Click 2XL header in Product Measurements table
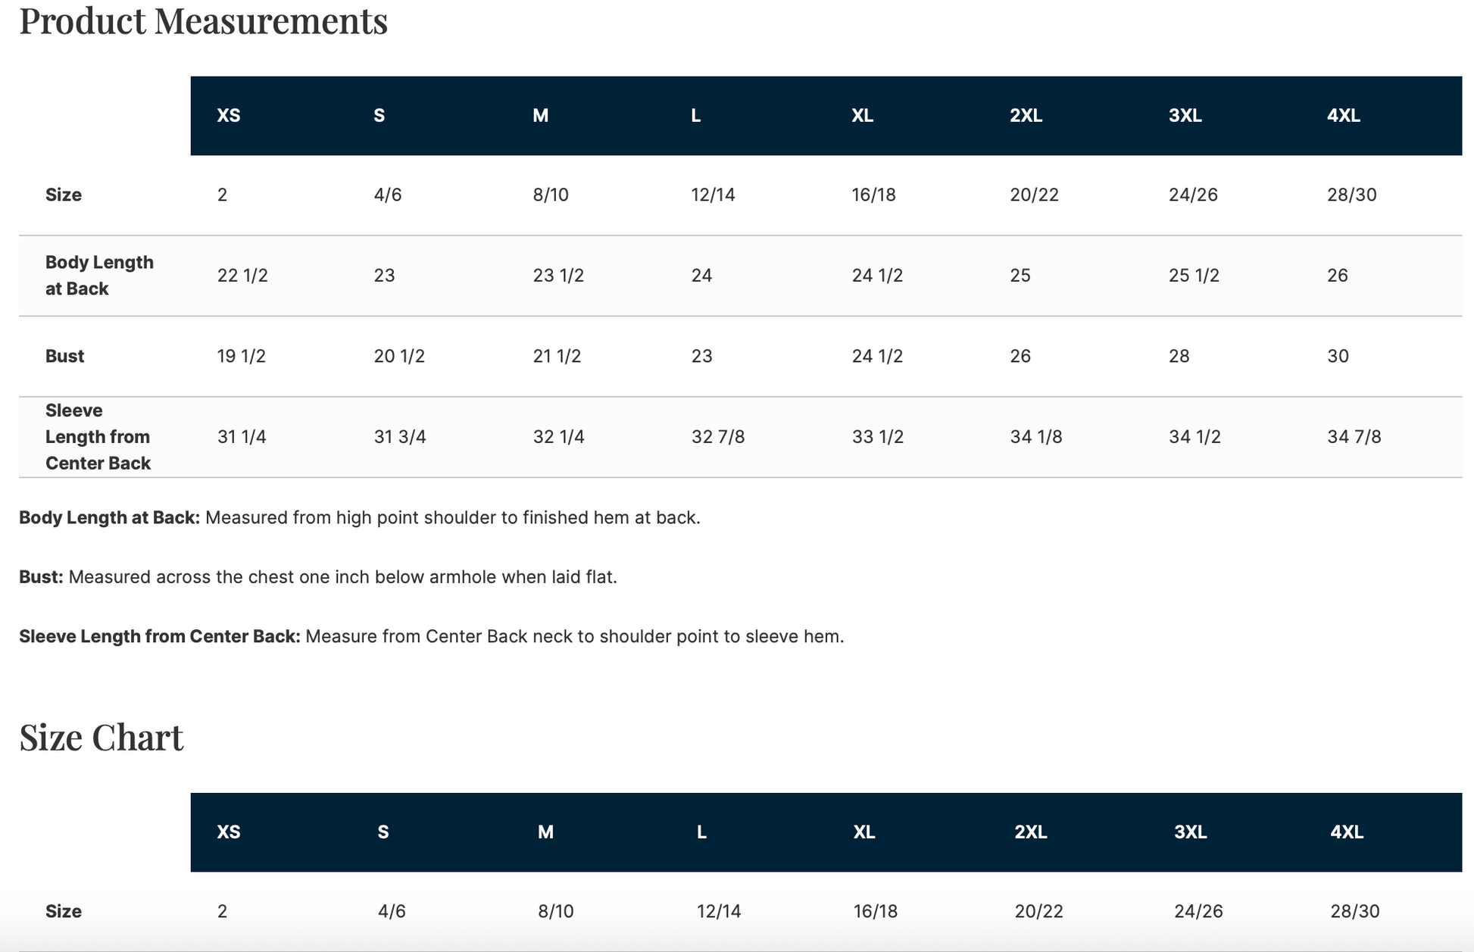Viewport: 1474px width, 952px height. pyautogui.click(x=1026, y=116)
